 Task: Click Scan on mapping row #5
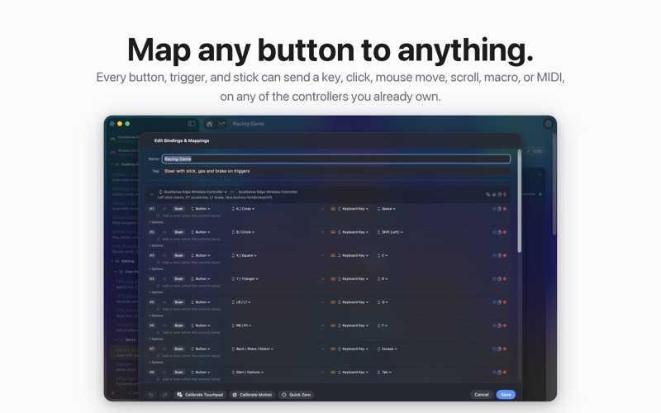pyautogui.click(x=179, y=302)
